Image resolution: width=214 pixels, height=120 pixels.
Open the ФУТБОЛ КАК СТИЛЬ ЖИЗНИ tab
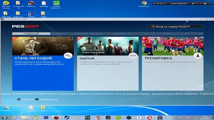pyautogui.click(x=146, y=34)
